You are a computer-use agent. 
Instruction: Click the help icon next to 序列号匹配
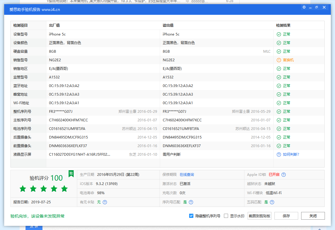[x=191, y=202]
